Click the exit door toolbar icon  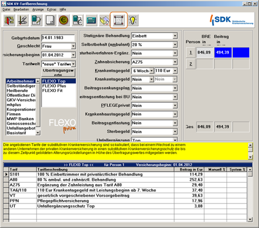coord(9,20)
